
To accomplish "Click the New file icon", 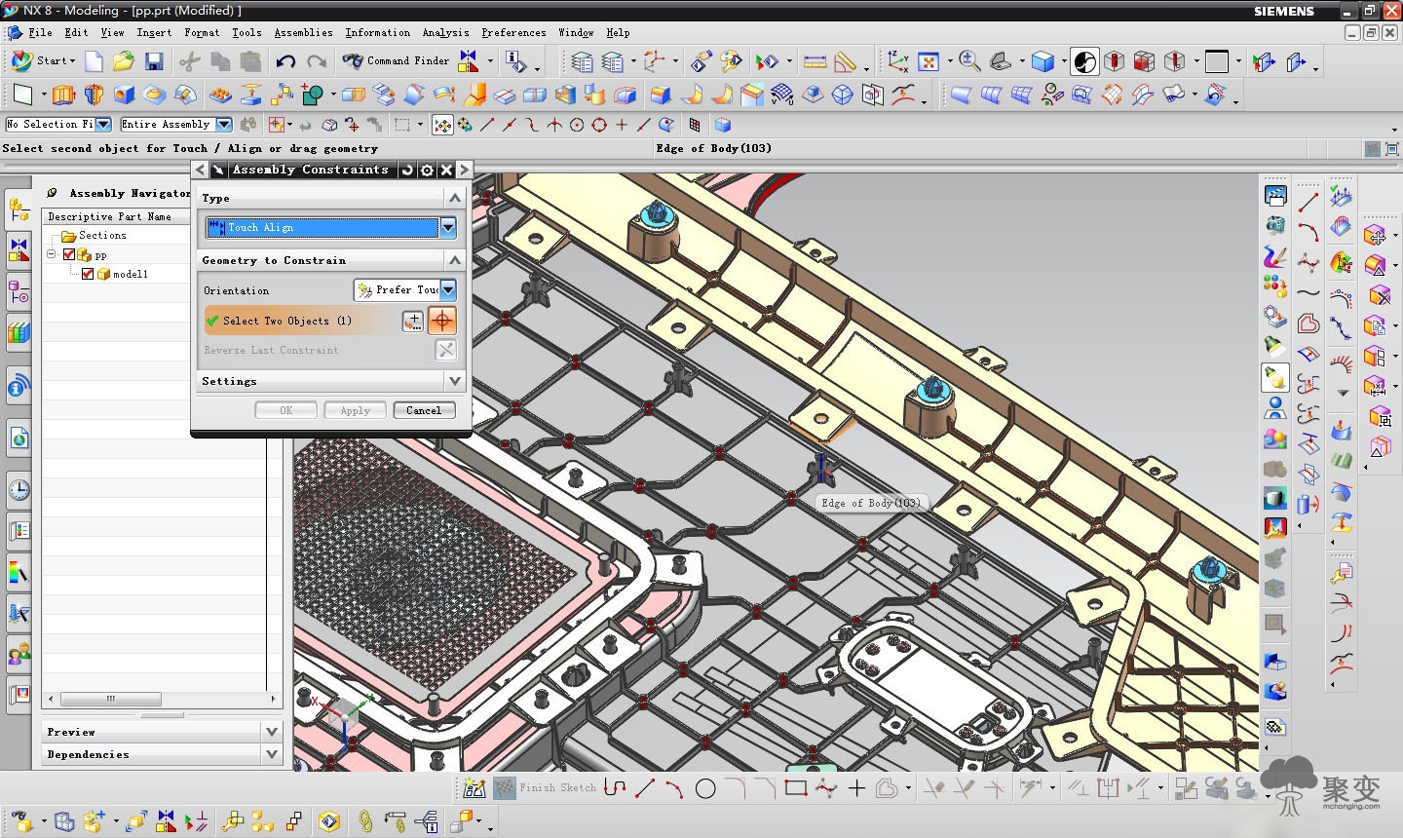I will tap(94, 61).
